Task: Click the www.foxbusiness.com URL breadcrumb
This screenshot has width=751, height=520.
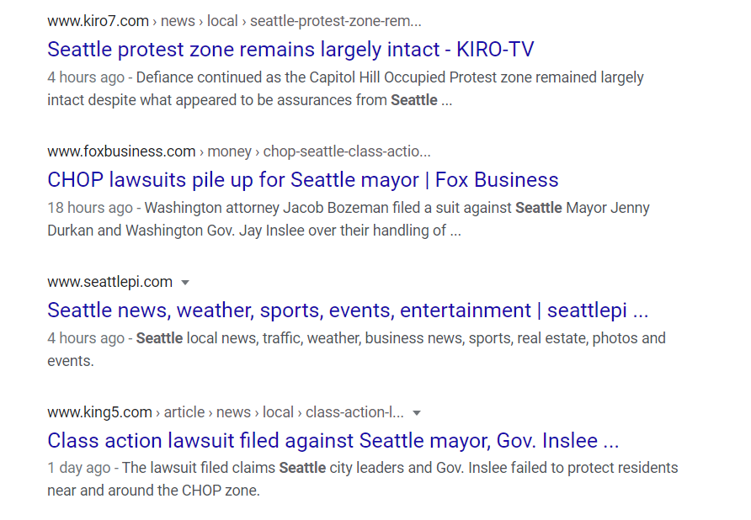Action: [239, 151]
